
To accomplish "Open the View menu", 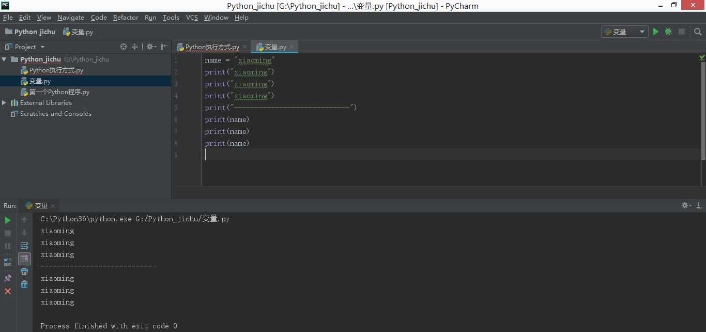I will coord(44,17).
